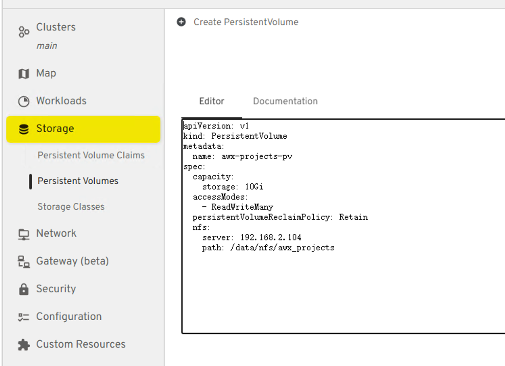Open Security via the padlock icon

(24, 289)
